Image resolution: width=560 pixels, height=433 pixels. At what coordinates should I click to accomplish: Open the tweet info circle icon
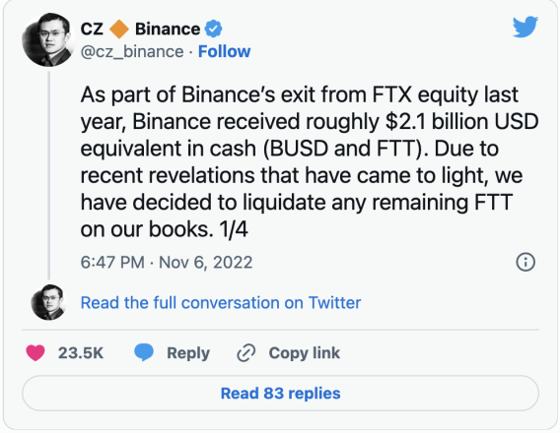point(525,263)
